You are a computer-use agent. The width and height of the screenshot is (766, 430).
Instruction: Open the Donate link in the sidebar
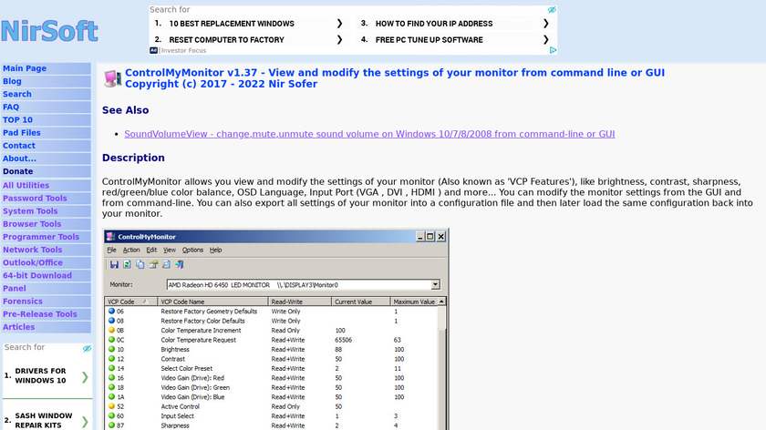coord(17,171)
